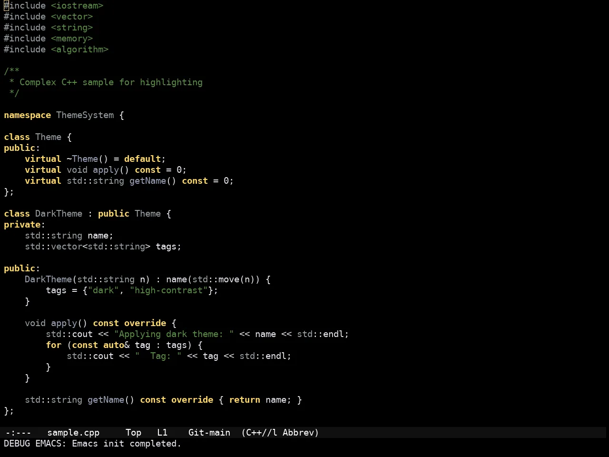Click the -:--- buffer status in mode line
The height and width of the screenshot is (457, 609).
coord(18,433)
